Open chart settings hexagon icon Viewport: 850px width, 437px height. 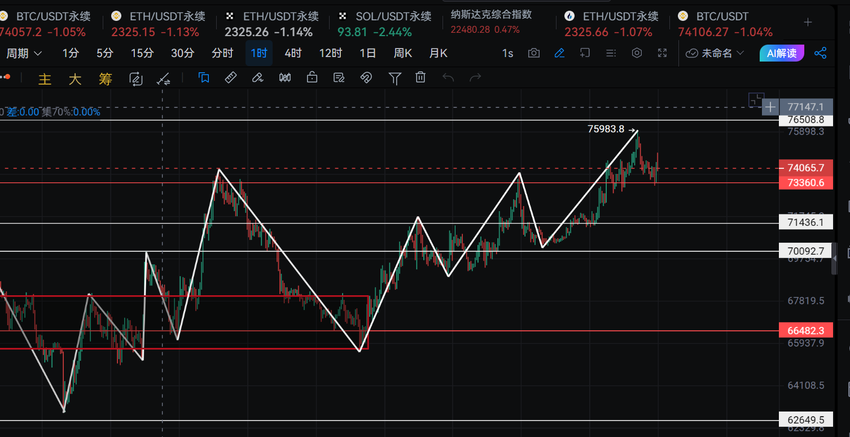(x=637, y=53)
